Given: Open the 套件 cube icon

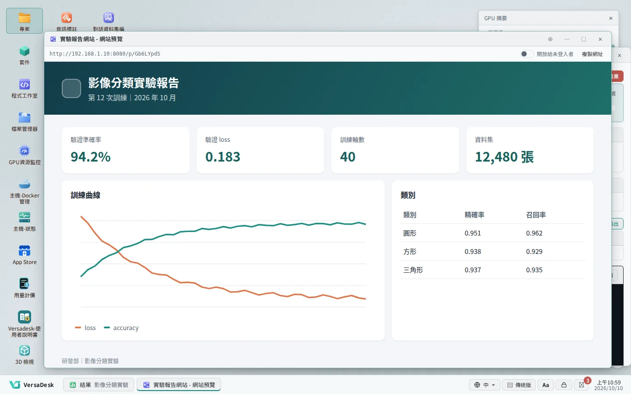Looking at the screenshot, I should (x=25, y=55).
